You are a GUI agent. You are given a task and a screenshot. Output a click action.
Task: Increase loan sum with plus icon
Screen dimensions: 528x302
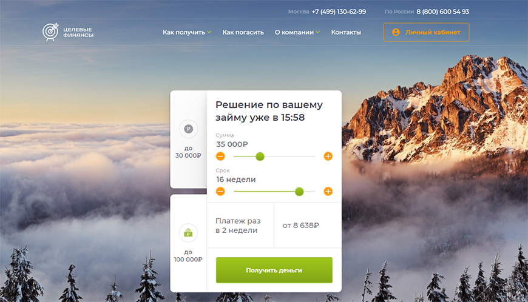pos(328,156)
